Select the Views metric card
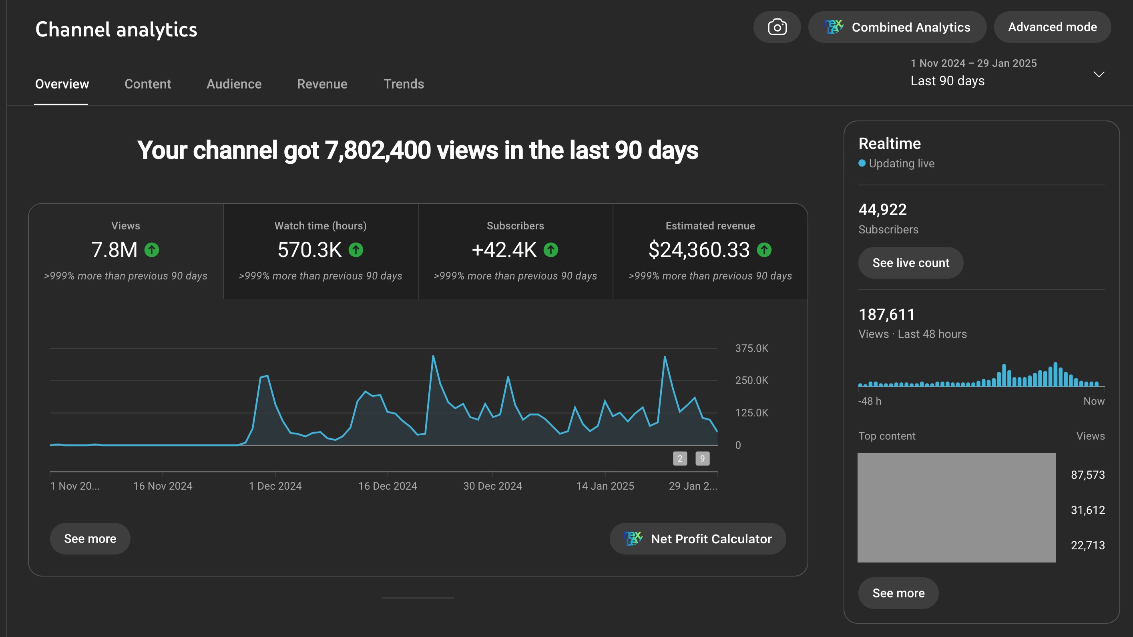The width and height of the screenshot is (1133, 637). (126, 251)
